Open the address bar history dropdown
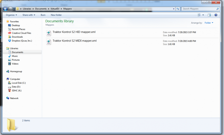This screenshot has width=224, height=135. click(x=174, y=9)
